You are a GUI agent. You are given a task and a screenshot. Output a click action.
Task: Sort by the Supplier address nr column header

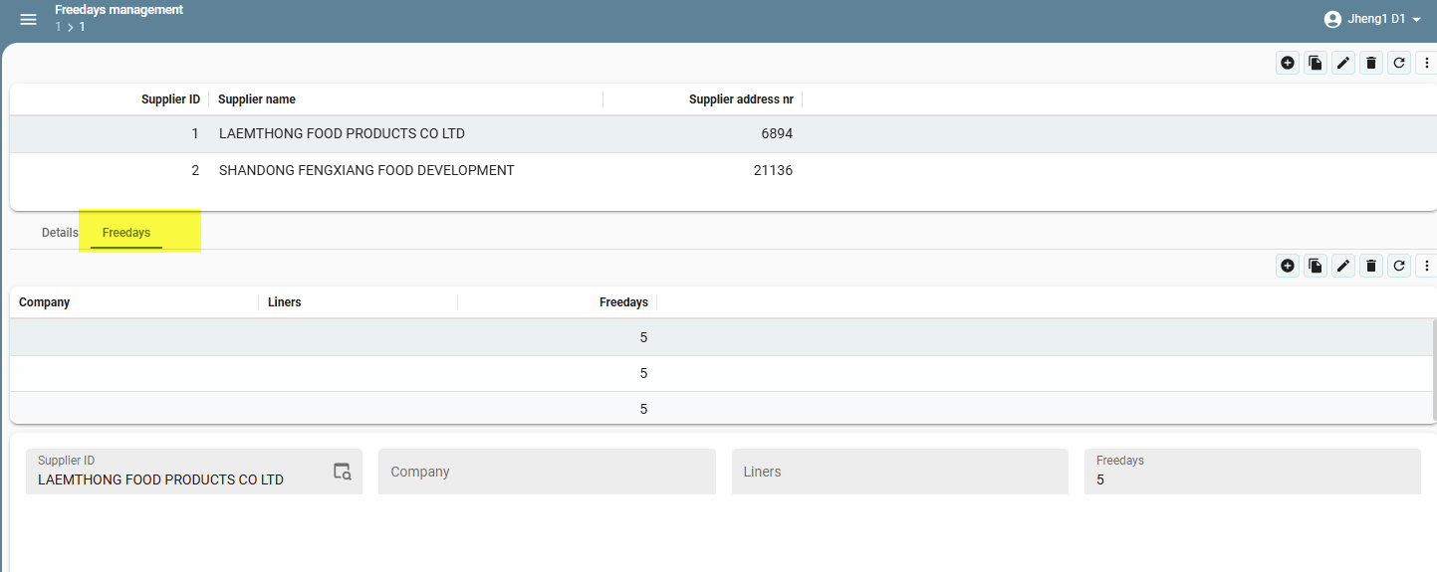pyautogui.click(x=741, y=99)
